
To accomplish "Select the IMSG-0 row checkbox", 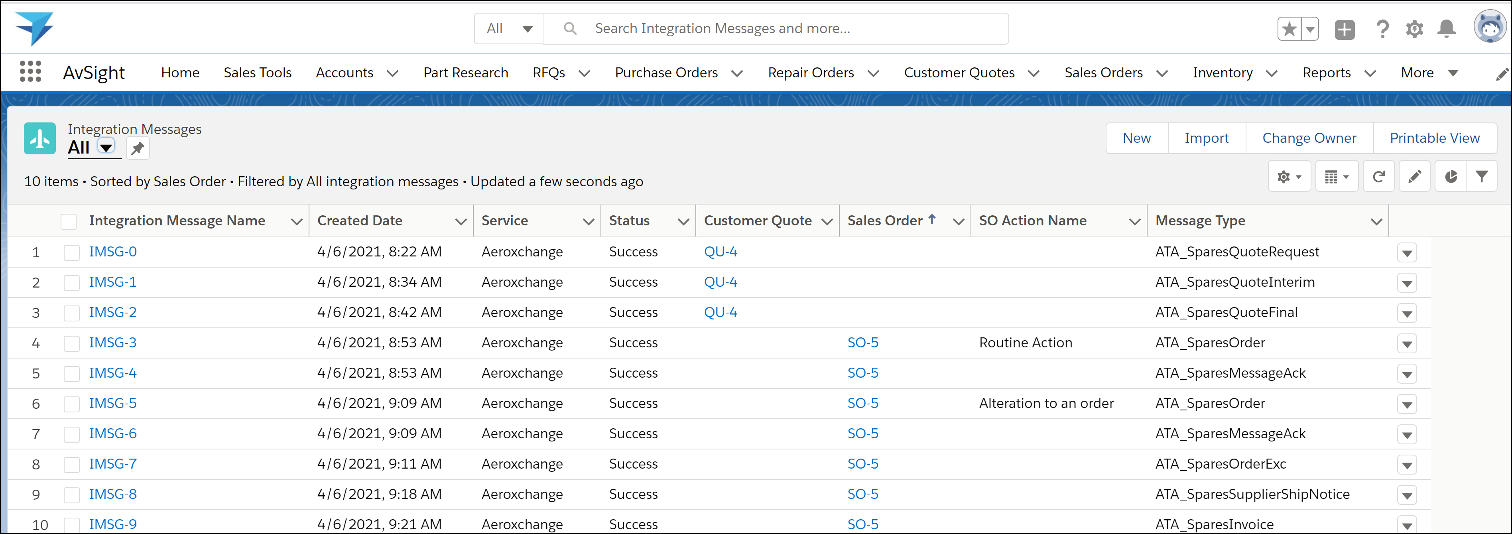I will point(72,253).
